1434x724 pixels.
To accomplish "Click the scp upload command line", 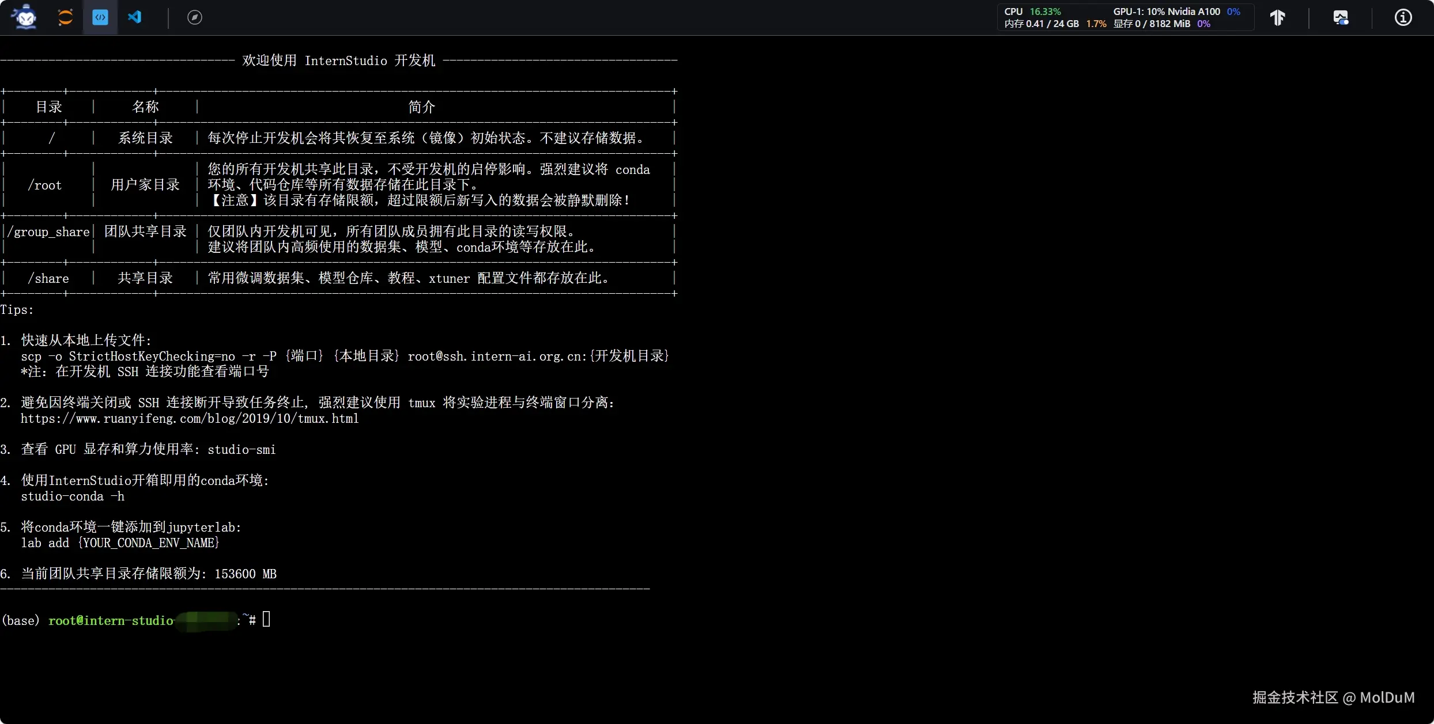I will (x=344, y=357).
